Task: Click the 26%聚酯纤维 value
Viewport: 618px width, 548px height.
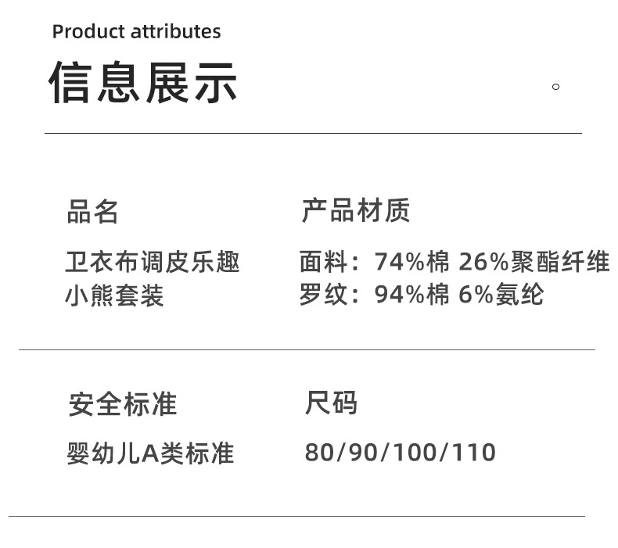Action: pyautogui.click(x=534, y=262)
